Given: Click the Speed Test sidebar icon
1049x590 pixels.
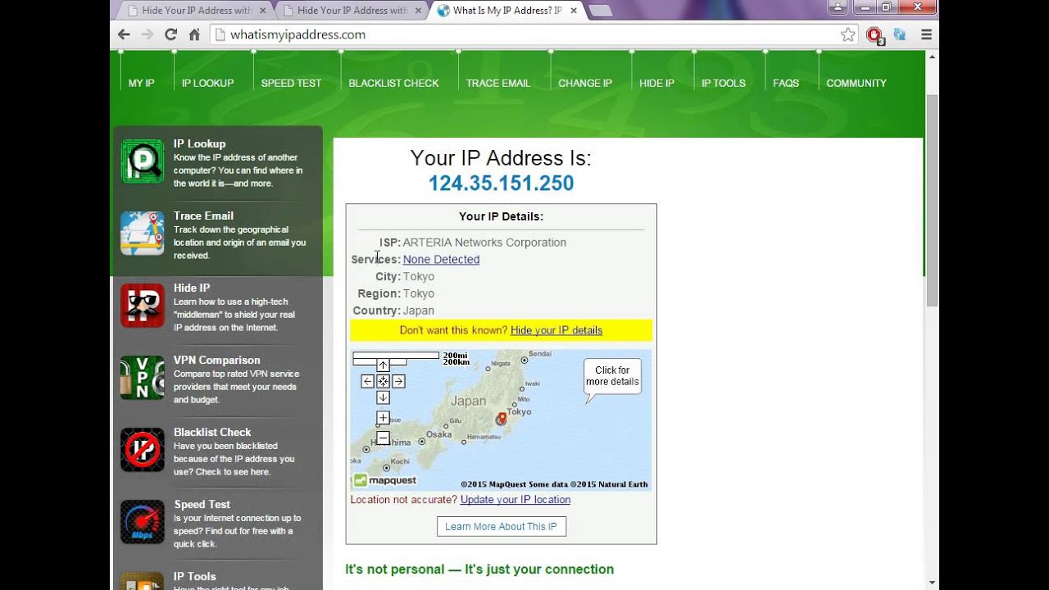Looking at the screenshot, I should 143,522.
